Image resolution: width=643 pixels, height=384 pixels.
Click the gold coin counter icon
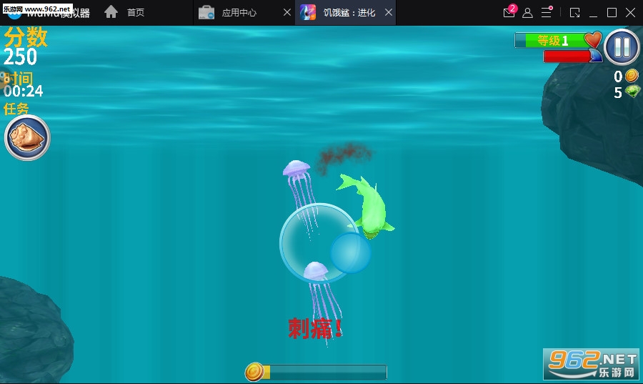(632, 76)
